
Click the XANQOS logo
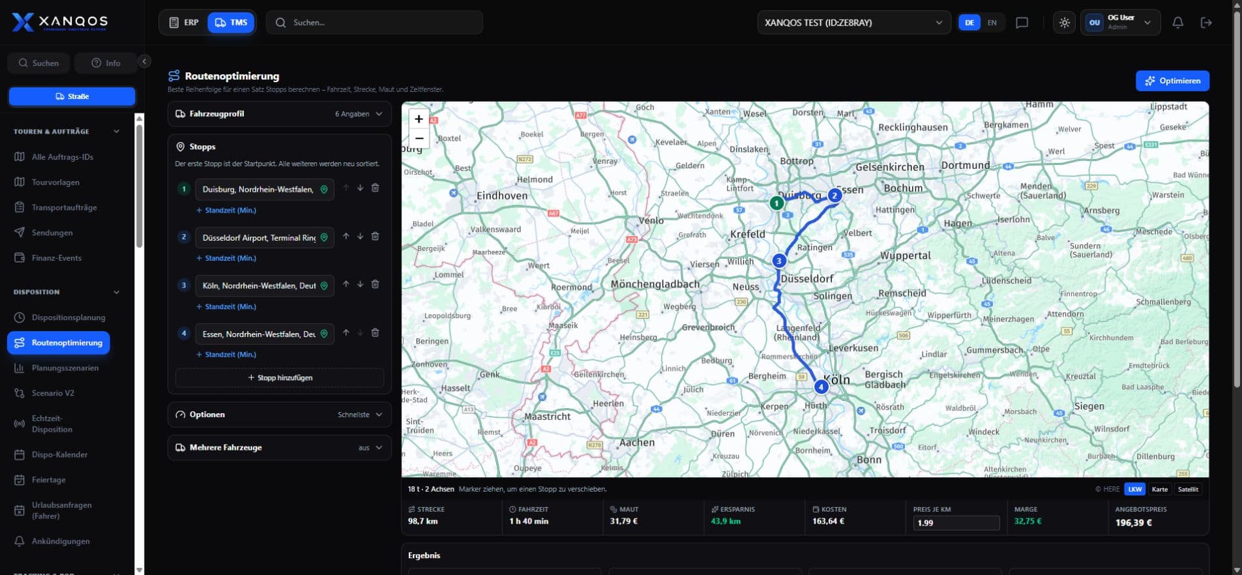click(60, 22)
